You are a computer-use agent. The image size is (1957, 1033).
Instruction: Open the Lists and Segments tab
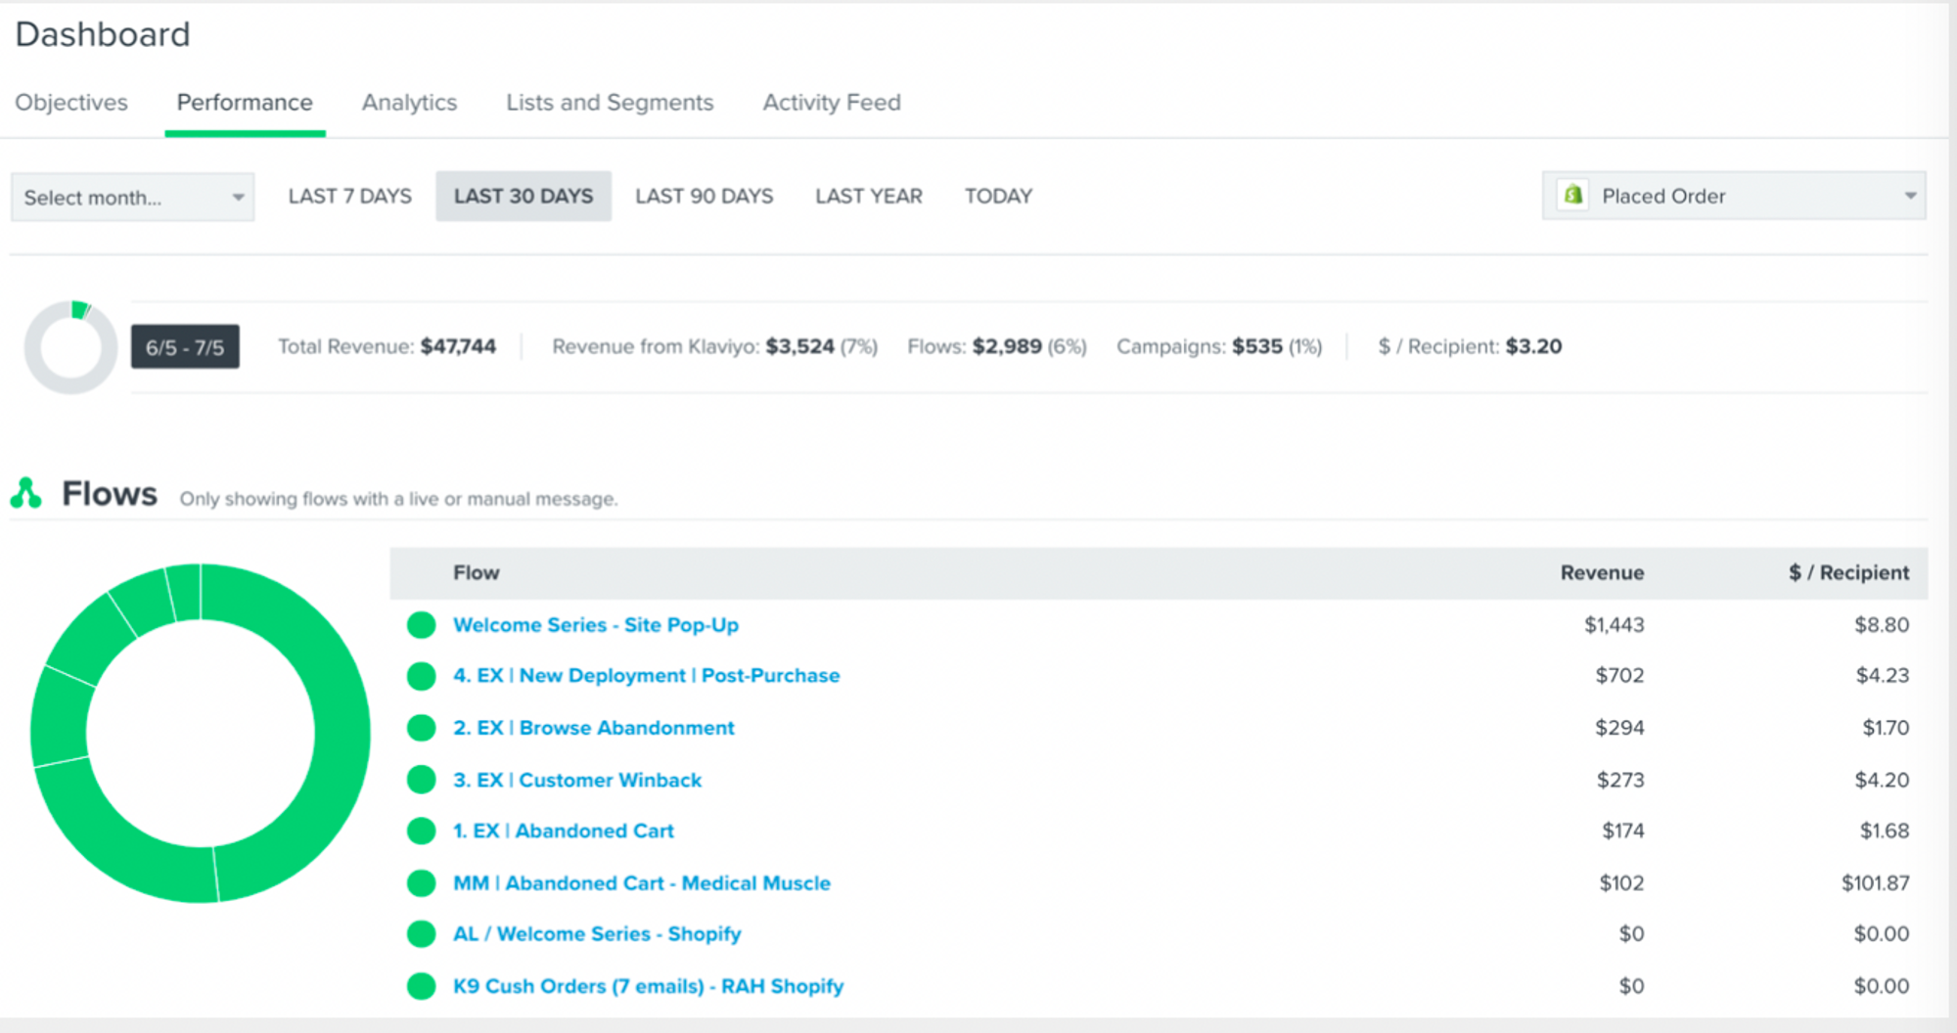point(610,103)
